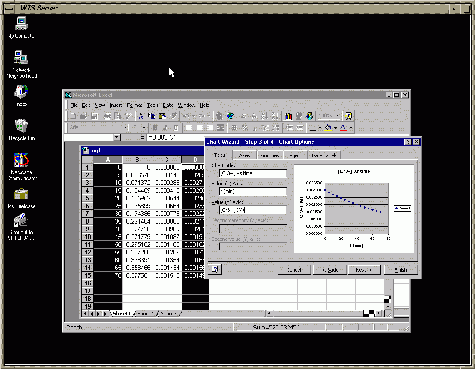This screenshot has height=369, width=475.
Task: Select the Netscape Communicator desktop icon
Action: click(x=21, y=160)
